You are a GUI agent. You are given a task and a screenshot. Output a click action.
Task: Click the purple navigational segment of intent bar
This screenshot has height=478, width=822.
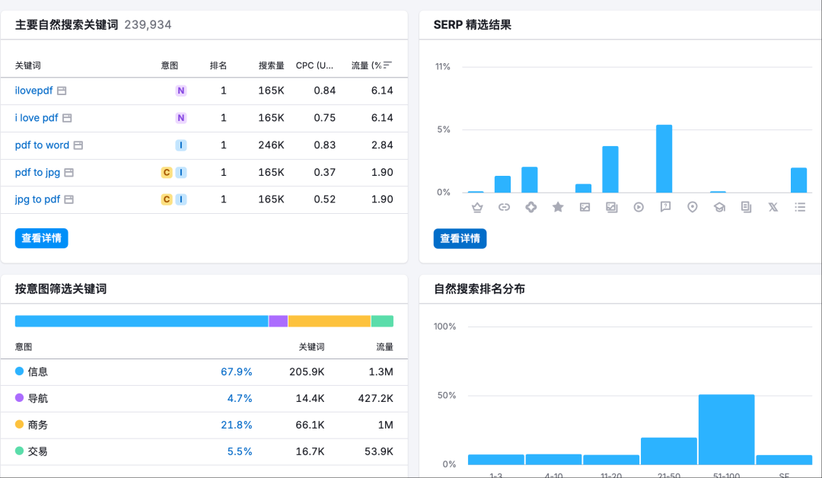pyautogui.click(x=279, y=321)
